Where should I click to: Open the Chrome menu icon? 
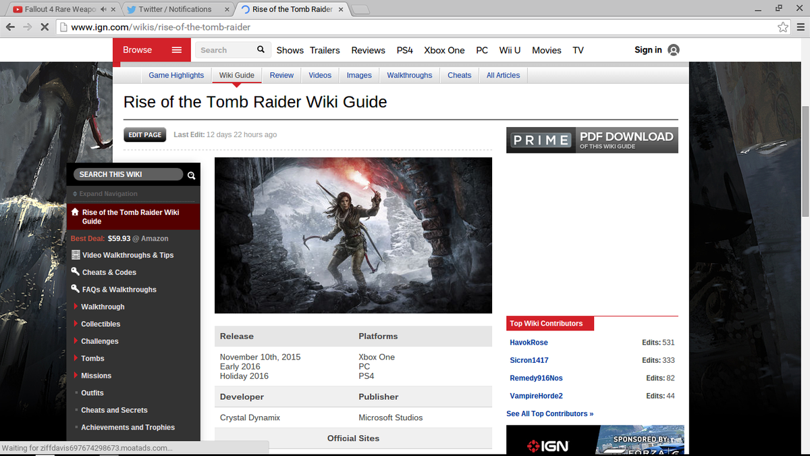(x=800, y=27)
